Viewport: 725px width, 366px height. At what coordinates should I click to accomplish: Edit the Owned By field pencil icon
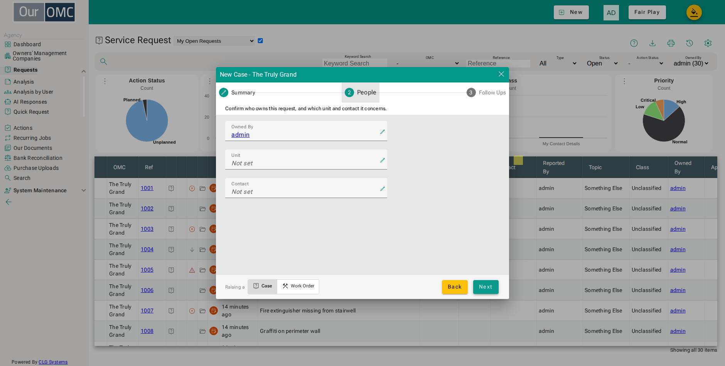(x=383, y=132)
